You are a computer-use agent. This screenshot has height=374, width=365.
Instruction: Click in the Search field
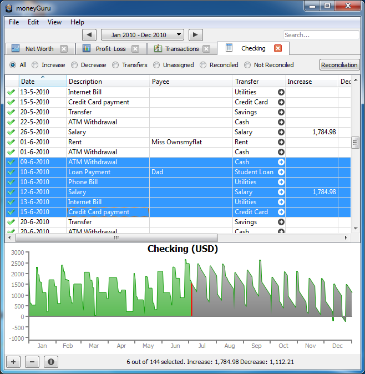321,35
